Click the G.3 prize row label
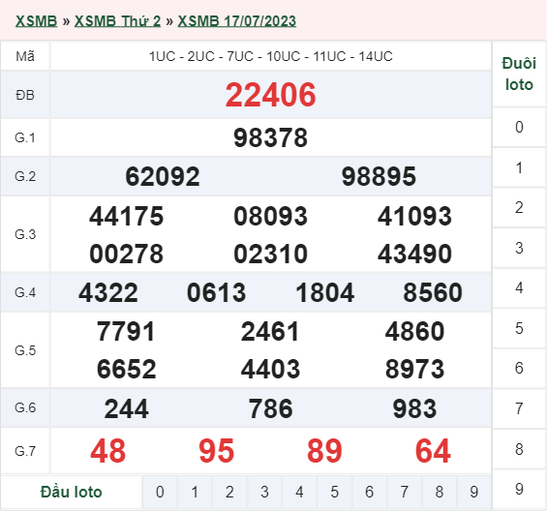Image resolution: width=547 pixels, height=511 pixels. pos(25,234)
